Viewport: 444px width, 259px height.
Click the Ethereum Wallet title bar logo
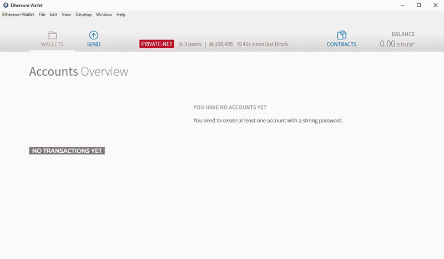6,5
